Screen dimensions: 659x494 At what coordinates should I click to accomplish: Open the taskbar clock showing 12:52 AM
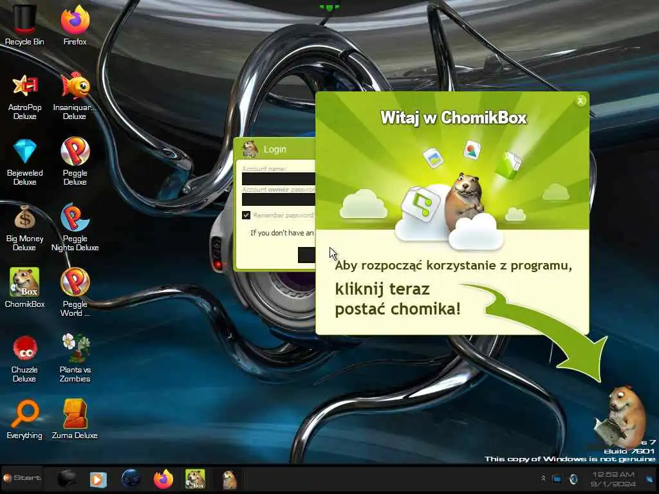[613, 479]
